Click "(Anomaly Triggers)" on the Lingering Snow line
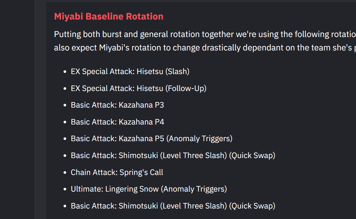 pyautogui.click(x=194, y=189)
